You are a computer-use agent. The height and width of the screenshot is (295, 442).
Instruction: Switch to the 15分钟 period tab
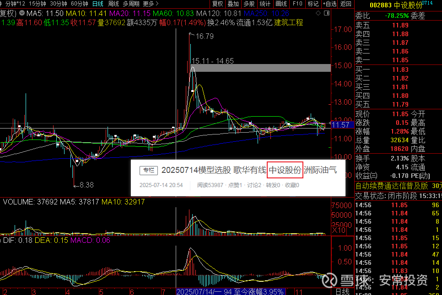pyautogui.click(x=37, y=4)
